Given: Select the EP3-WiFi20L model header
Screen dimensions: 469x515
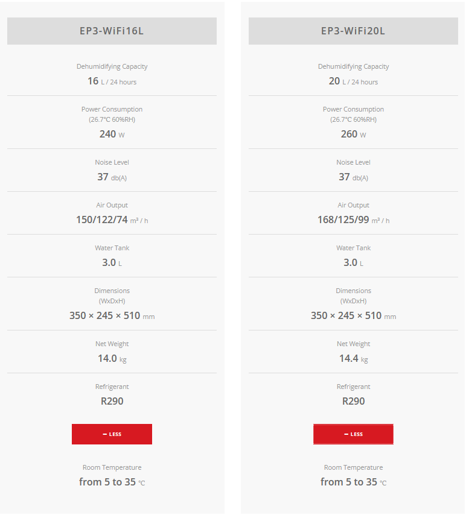Looking at the screenshot, I should [x=353, y=31].
